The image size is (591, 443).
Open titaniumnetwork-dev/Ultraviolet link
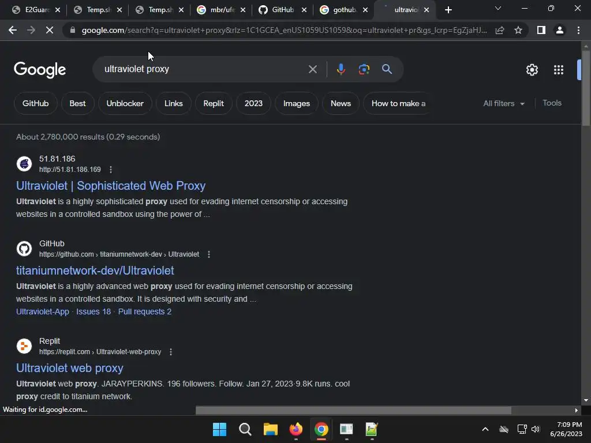click(x=95, y=271)
